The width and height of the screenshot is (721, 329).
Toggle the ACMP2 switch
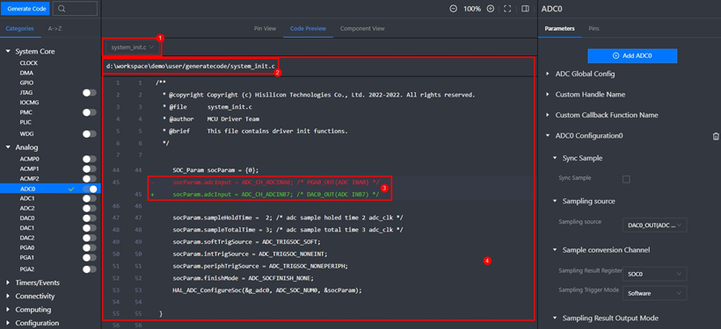(90, 178)
